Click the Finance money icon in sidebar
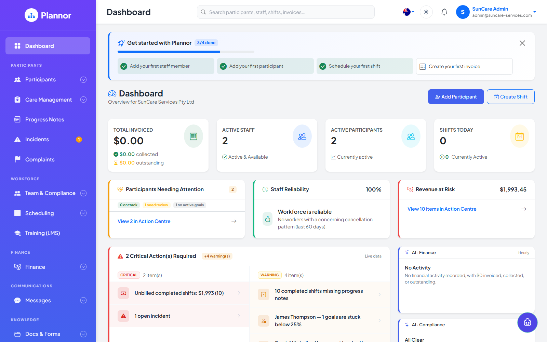547x342 pixels. 17,267
